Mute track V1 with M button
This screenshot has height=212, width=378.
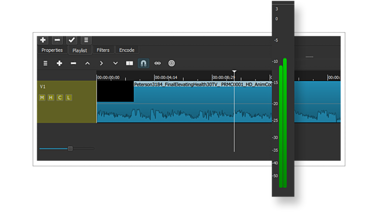coord(42,98)
